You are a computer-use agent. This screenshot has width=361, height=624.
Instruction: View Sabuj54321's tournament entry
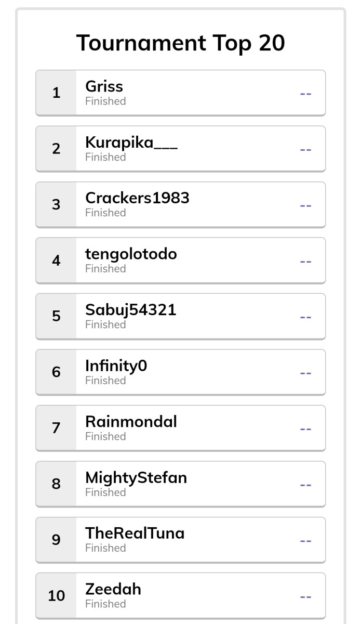click(180, 316)
